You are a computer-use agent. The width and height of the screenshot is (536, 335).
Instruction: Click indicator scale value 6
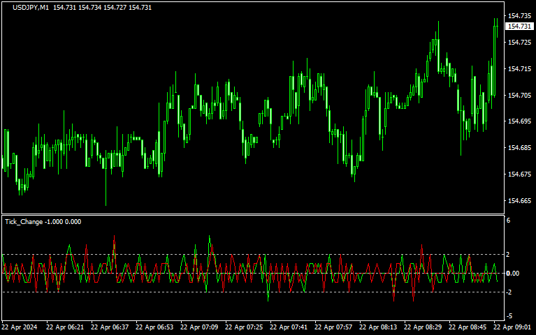(x=509, y=221)
